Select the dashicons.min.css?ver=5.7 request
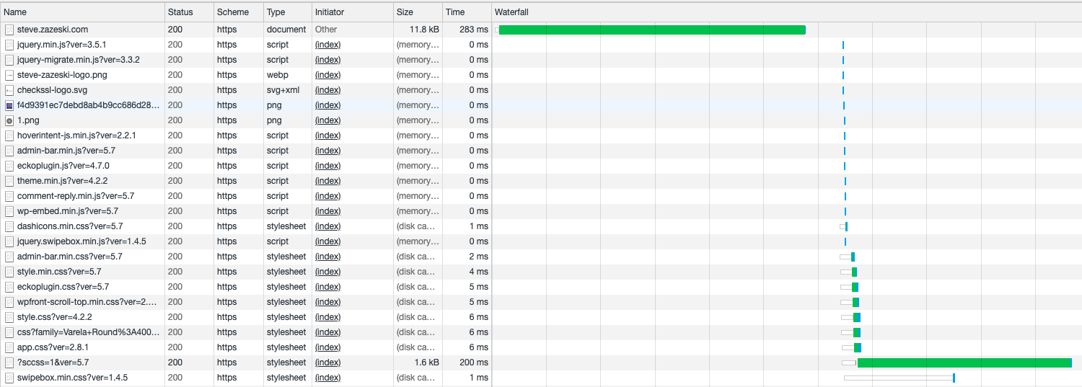The width and height of the screenshot is (1082, 387). [x=69, y=226]
